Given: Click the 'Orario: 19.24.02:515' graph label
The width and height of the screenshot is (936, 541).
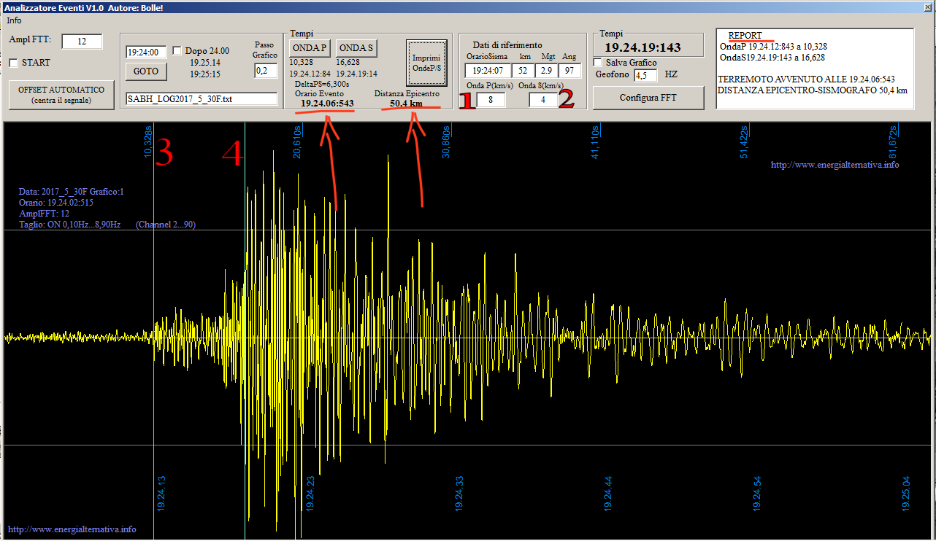Looking at the screenshot, I should pos(56,203).
